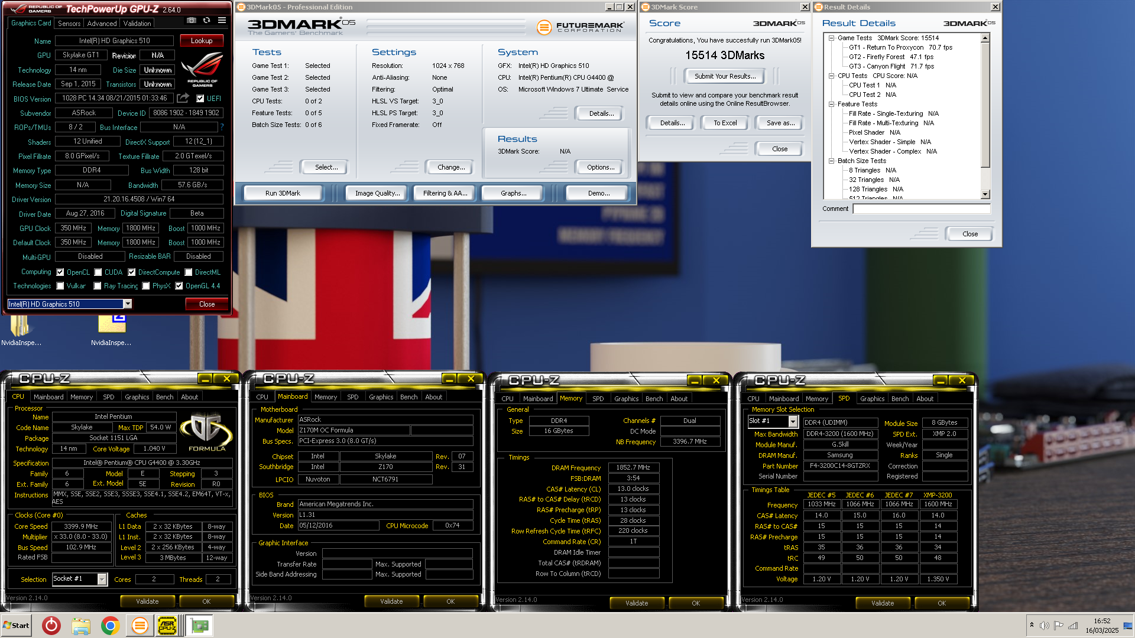
Task: Toggle the CUDA checkbox
Action: click(x=98, y=272)
